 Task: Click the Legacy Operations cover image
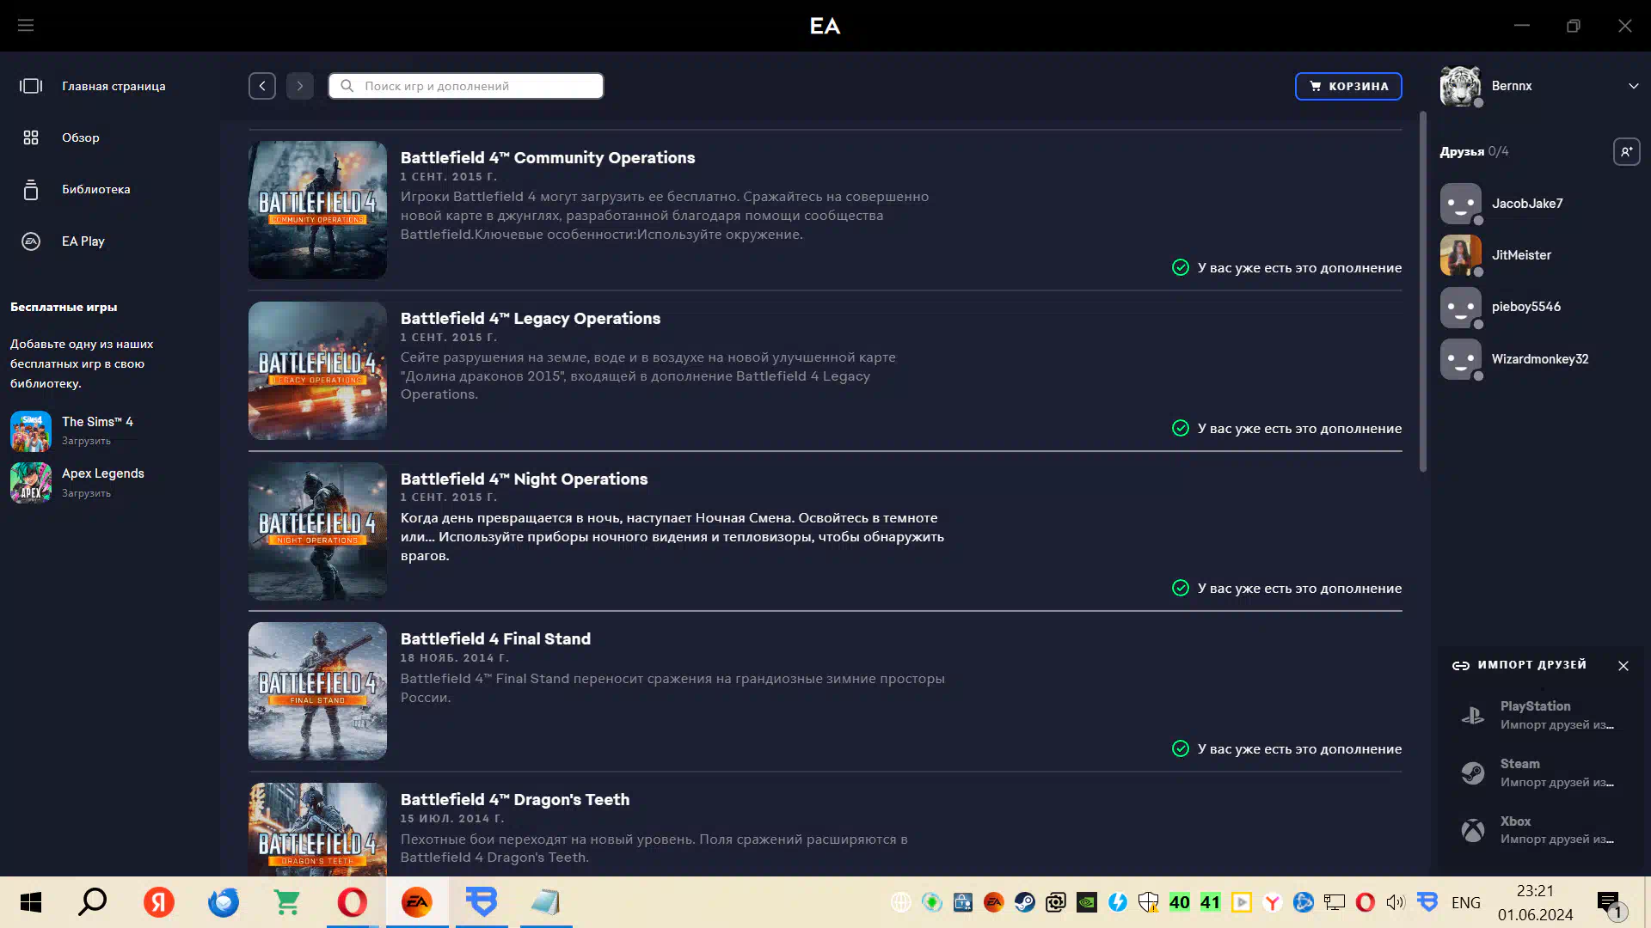pyautogui.click(x=318, y=370)
